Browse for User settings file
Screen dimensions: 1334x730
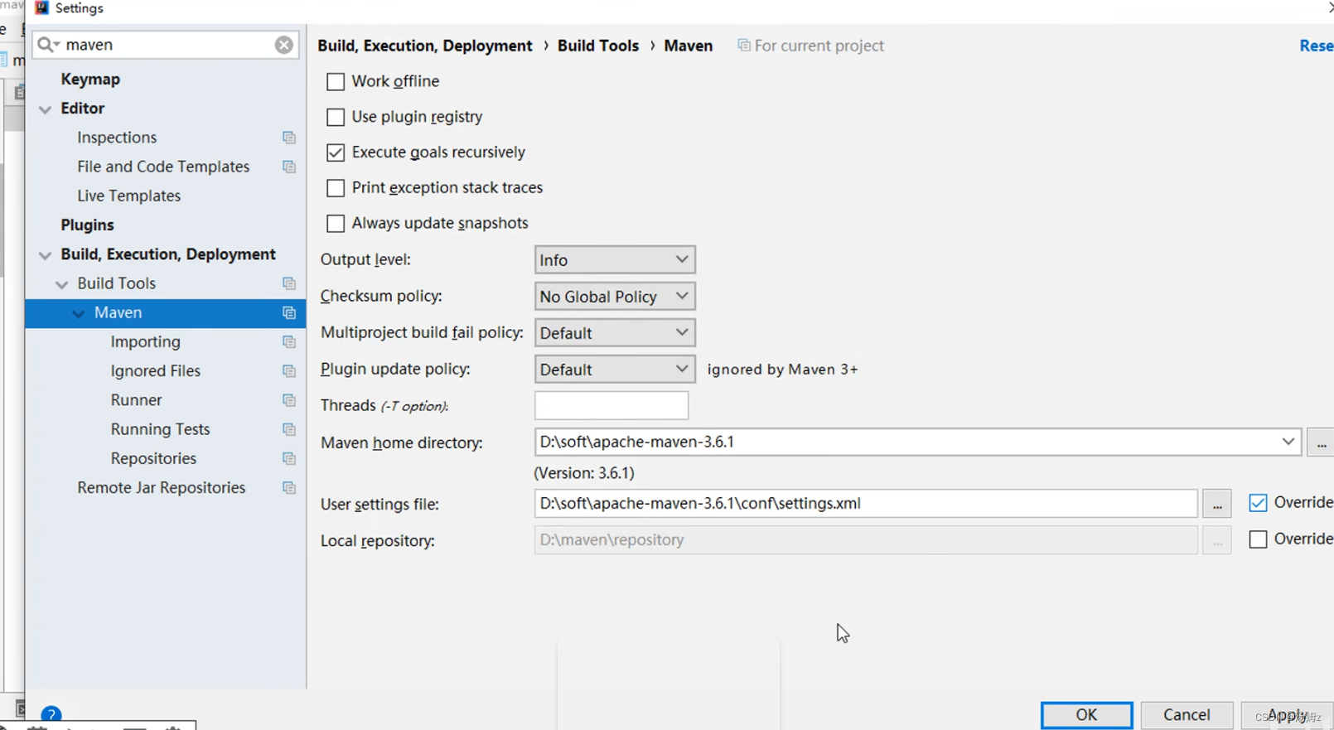point(1217,504)
